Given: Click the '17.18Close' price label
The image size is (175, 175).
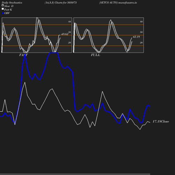Looking at the screenshot, I should click(161, 121).
